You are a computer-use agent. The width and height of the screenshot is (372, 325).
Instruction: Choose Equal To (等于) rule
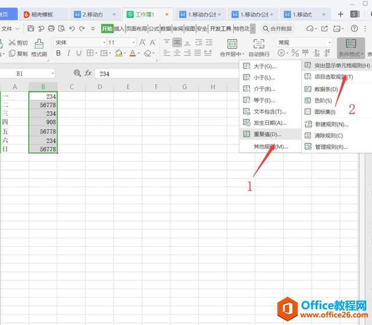pyautogui.click(x=270, y=100)
